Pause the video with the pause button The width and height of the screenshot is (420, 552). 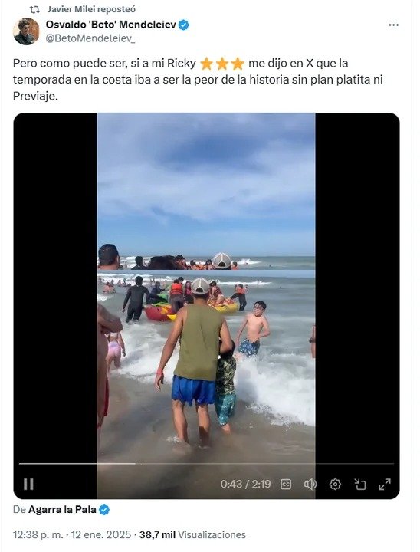click(x=28, y=484)
